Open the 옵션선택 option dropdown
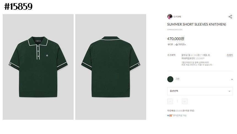Image resolution: width=237 pixels, height=134 pixels. 200,91
